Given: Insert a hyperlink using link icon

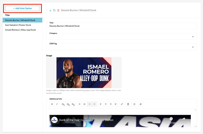Looking at the screenshot, I should [122, 104].
